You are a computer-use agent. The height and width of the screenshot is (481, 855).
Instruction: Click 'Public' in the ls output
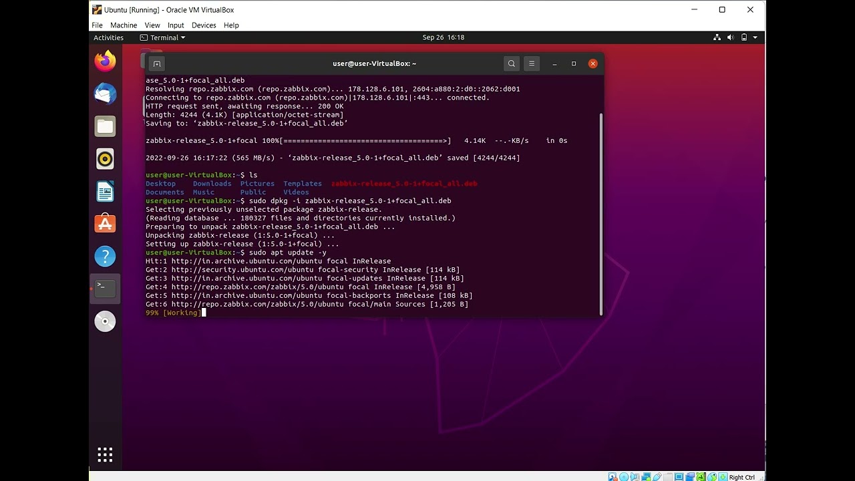pyautogui.click(x=253, y=192)
